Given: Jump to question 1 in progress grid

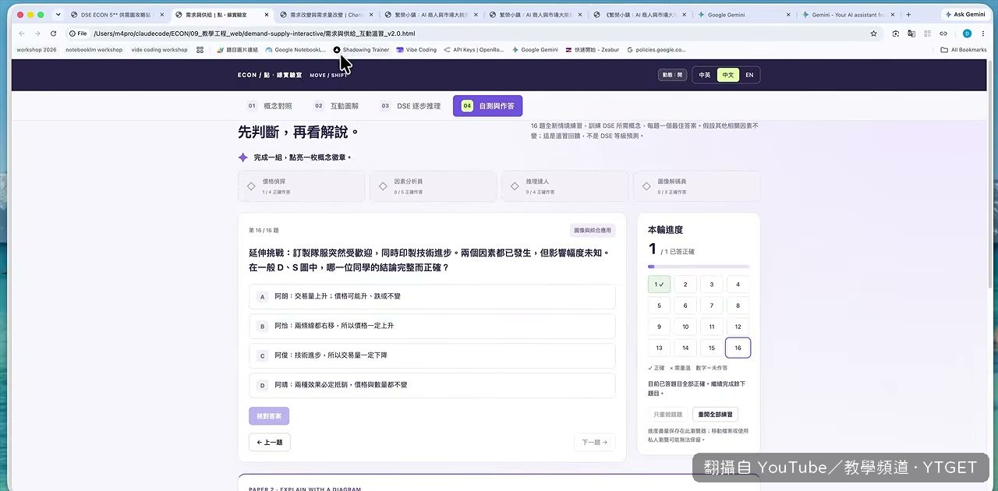Looking at the screenshot, I should [659, 284].
